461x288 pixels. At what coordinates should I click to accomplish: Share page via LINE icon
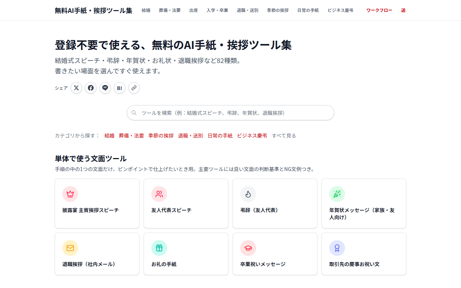105,88
